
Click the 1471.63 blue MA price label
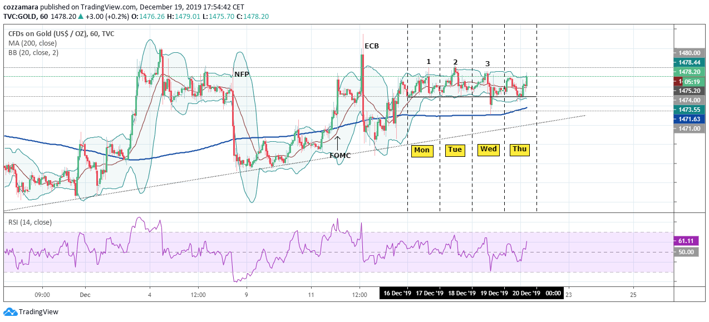click(x=689, y=119)
